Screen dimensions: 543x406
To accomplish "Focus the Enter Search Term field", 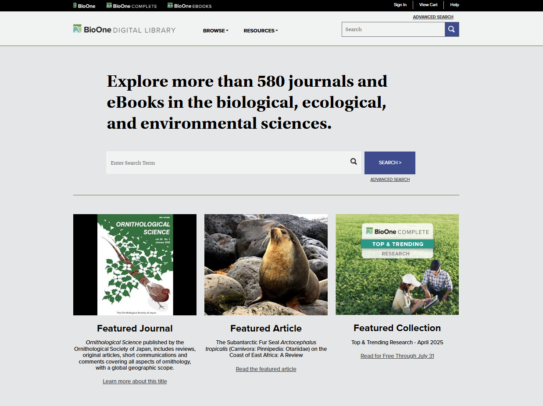I will 233,163.
